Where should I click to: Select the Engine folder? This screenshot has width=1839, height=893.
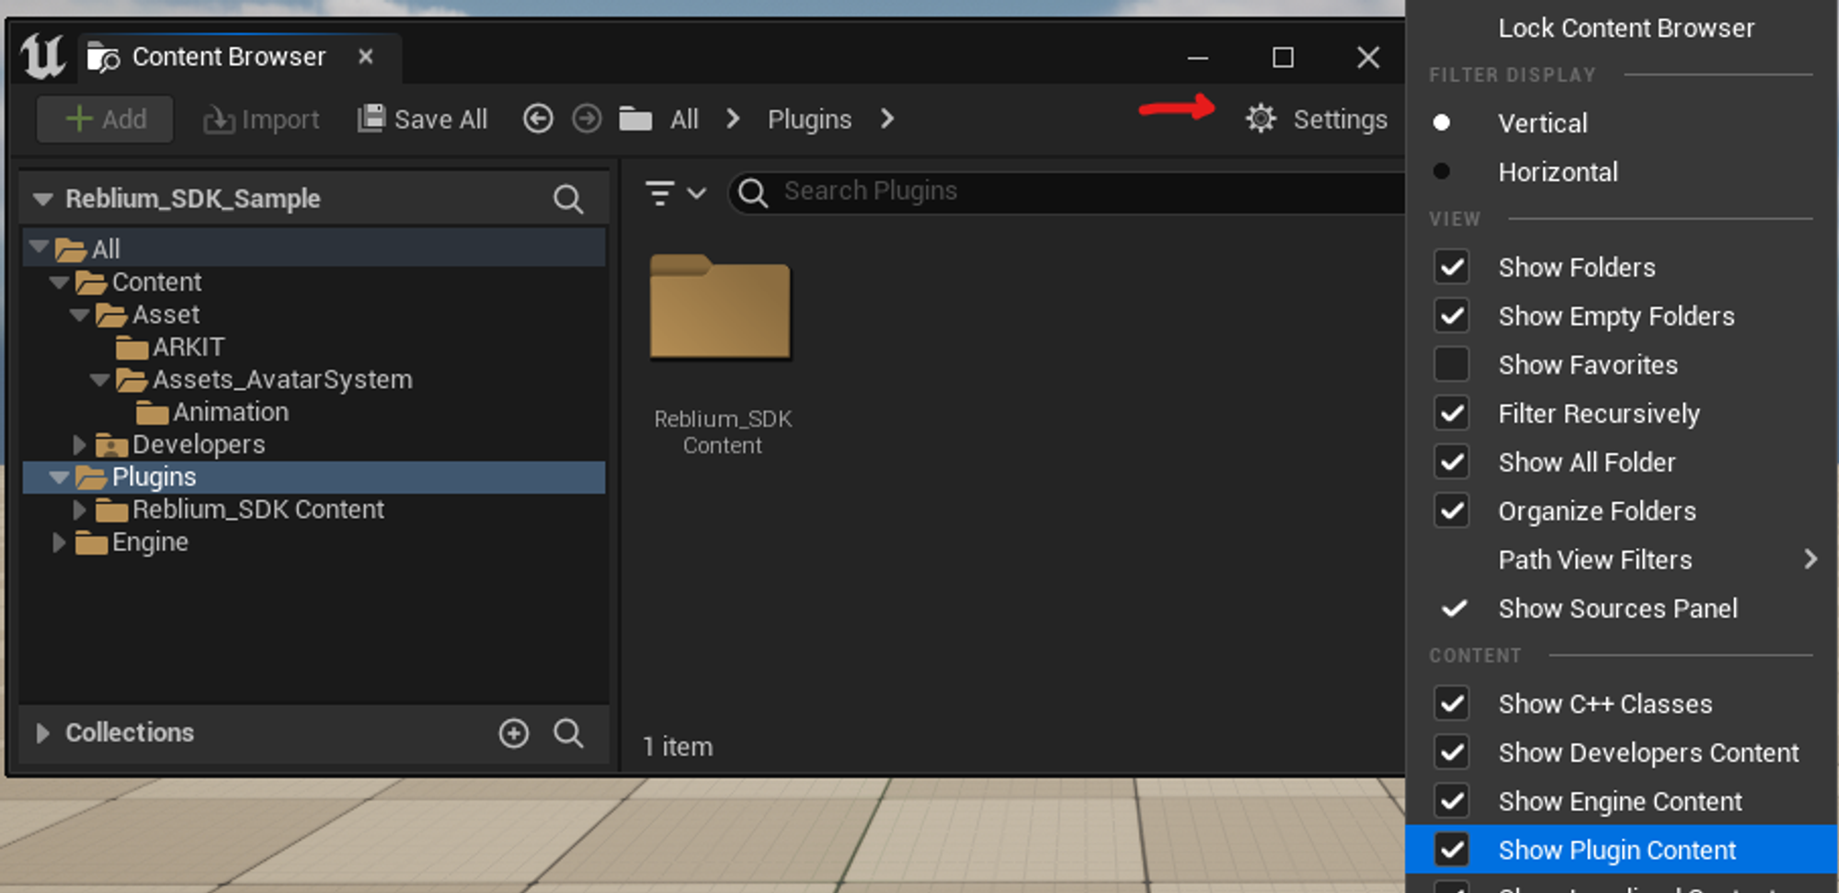pos(131,543)
